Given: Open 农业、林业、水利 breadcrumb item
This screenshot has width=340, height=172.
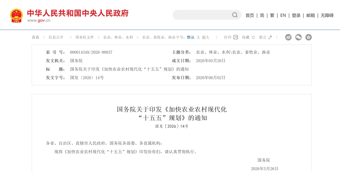Looking at the screenshot, I should coord(118,37).
